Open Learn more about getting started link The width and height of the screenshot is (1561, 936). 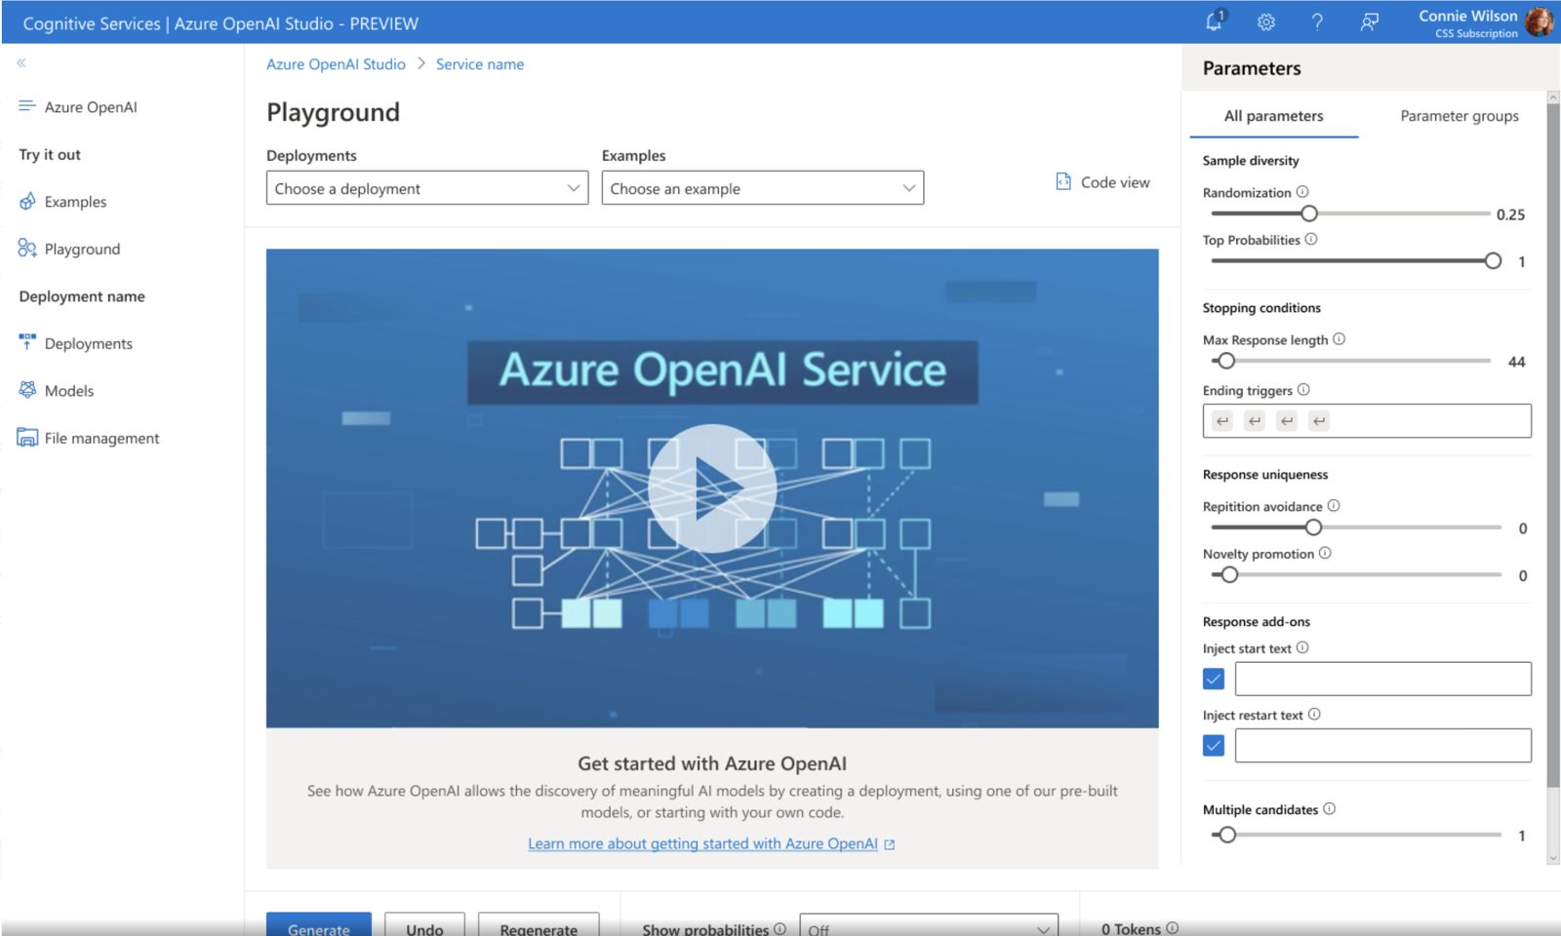point(702,843)
